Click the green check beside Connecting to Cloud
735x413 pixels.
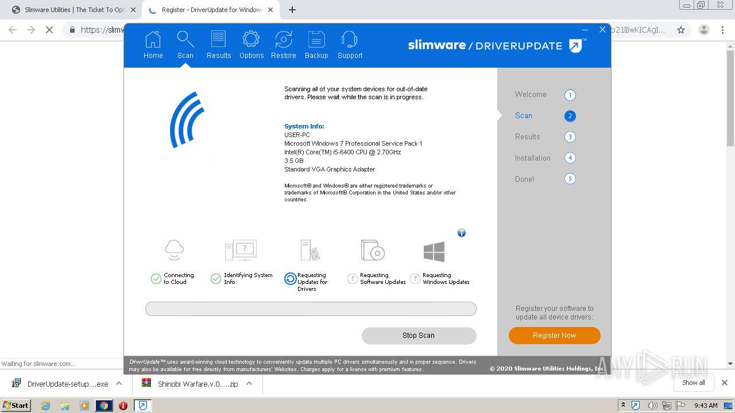tap(156, 279)
